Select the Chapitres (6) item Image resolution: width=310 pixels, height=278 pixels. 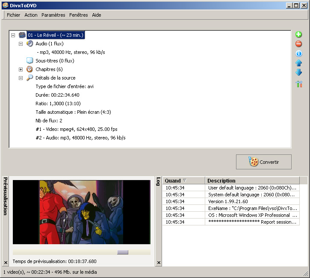[x=49, y=69]
